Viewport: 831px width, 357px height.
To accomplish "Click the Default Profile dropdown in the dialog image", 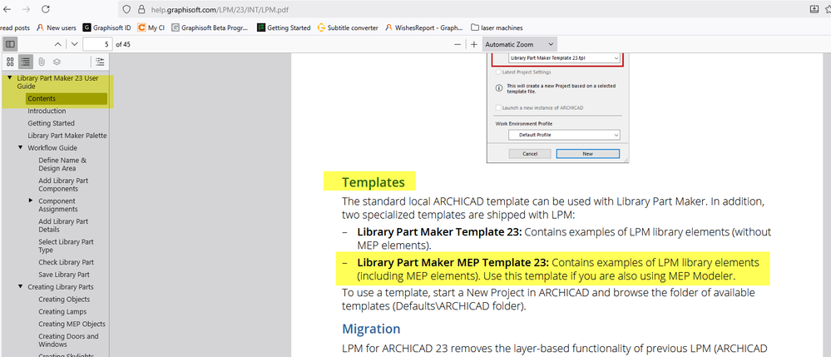I will tap(564, 136).
